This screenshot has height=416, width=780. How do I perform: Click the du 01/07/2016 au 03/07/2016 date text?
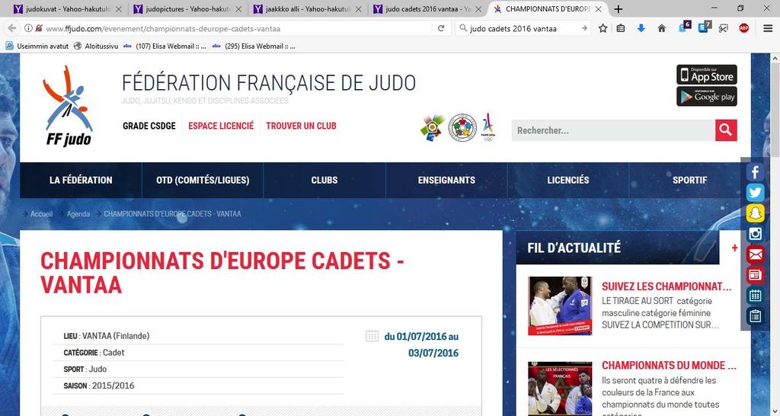tap(420, 345)
